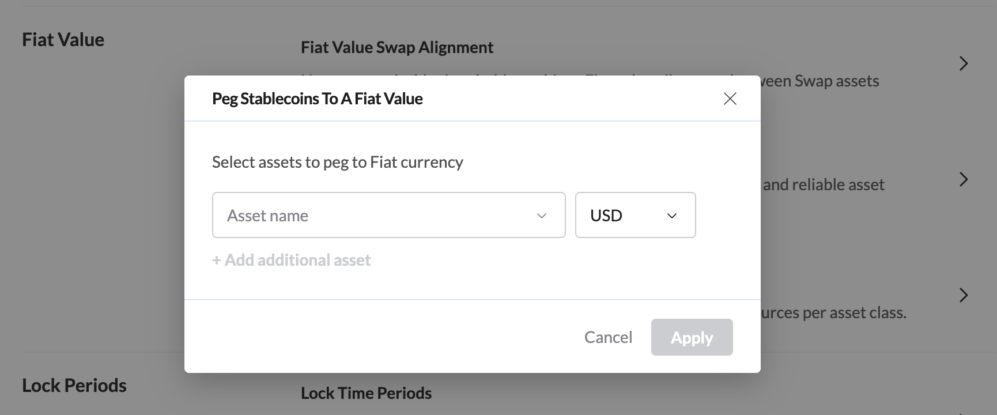This screenshot has width=997, height=415.
Task: Close the Peg Stablecoins dialog with X
Action: pyautogui.click(x=730, y=99)
